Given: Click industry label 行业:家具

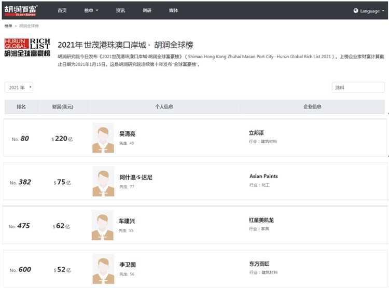Looking at the screenshot, I should (259, 229).
